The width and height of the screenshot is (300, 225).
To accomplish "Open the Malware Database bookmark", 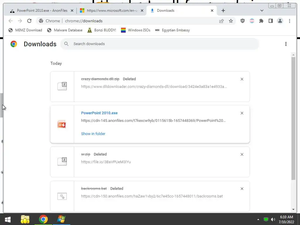I will (x=65, y=30).
